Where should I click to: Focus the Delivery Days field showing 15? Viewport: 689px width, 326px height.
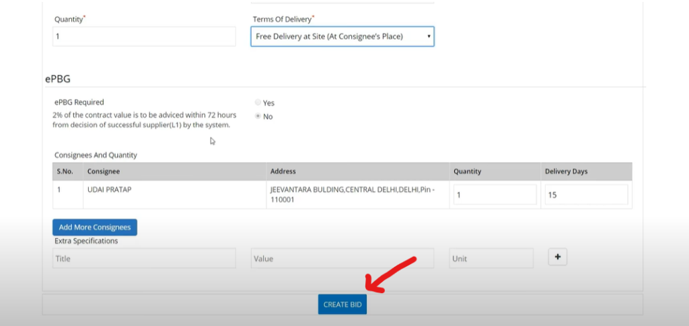coord(587,194)
